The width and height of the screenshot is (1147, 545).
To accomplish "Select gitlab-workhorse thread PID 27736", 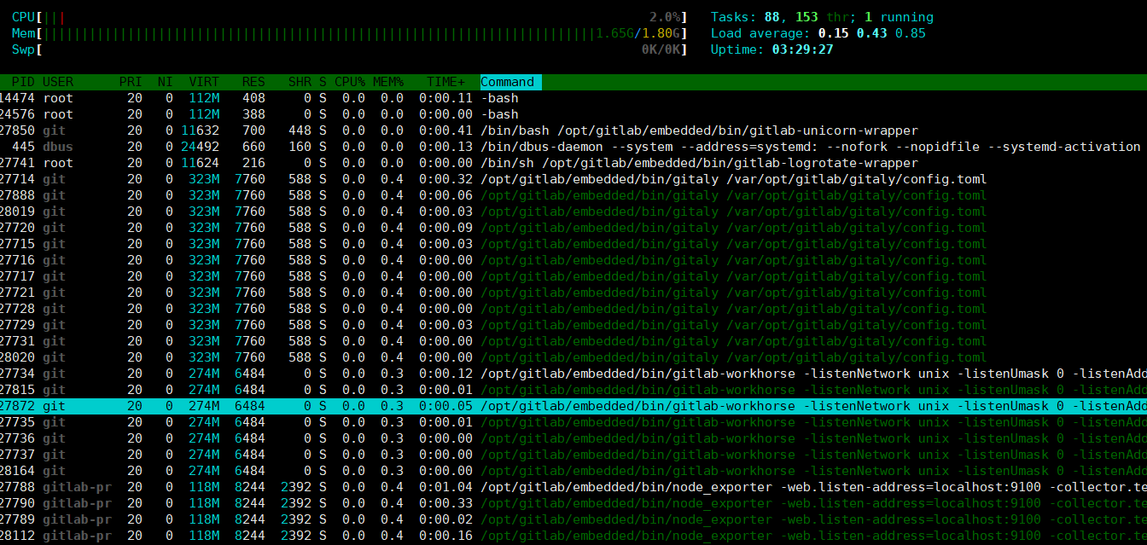I will [x=573, y=438].
